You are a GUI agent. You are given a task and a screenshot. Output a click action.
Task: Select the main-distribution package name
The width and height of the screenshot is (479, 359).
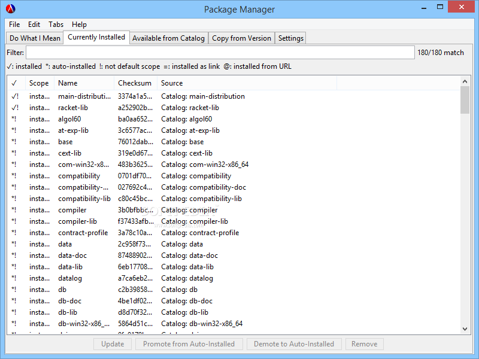pyautogui.click(x=84, y=96)
